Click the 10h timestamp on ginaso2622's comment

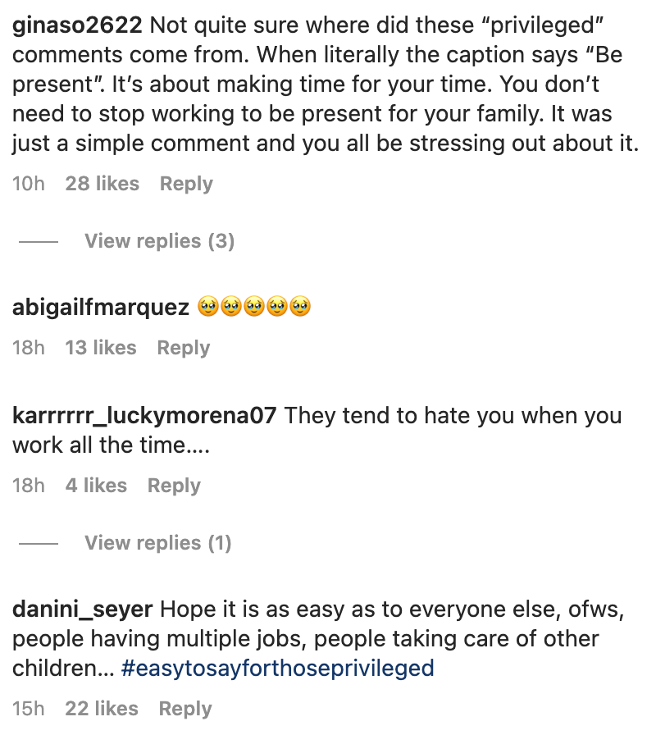pos(29,184)
